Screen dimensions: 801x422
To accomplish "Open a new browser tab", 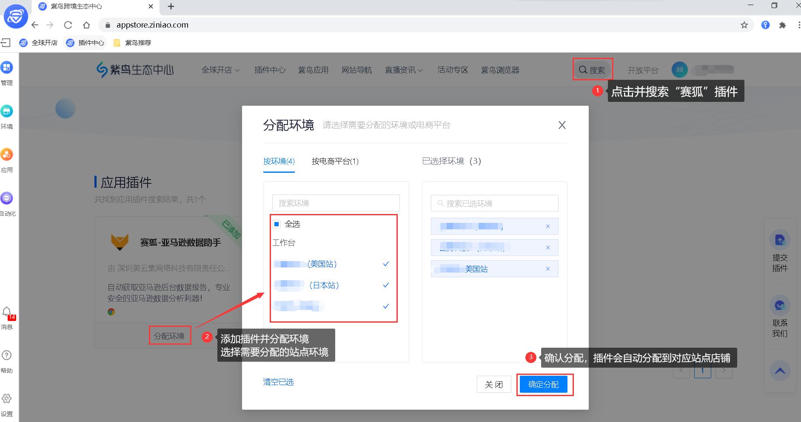I will (x=171, y=6).
